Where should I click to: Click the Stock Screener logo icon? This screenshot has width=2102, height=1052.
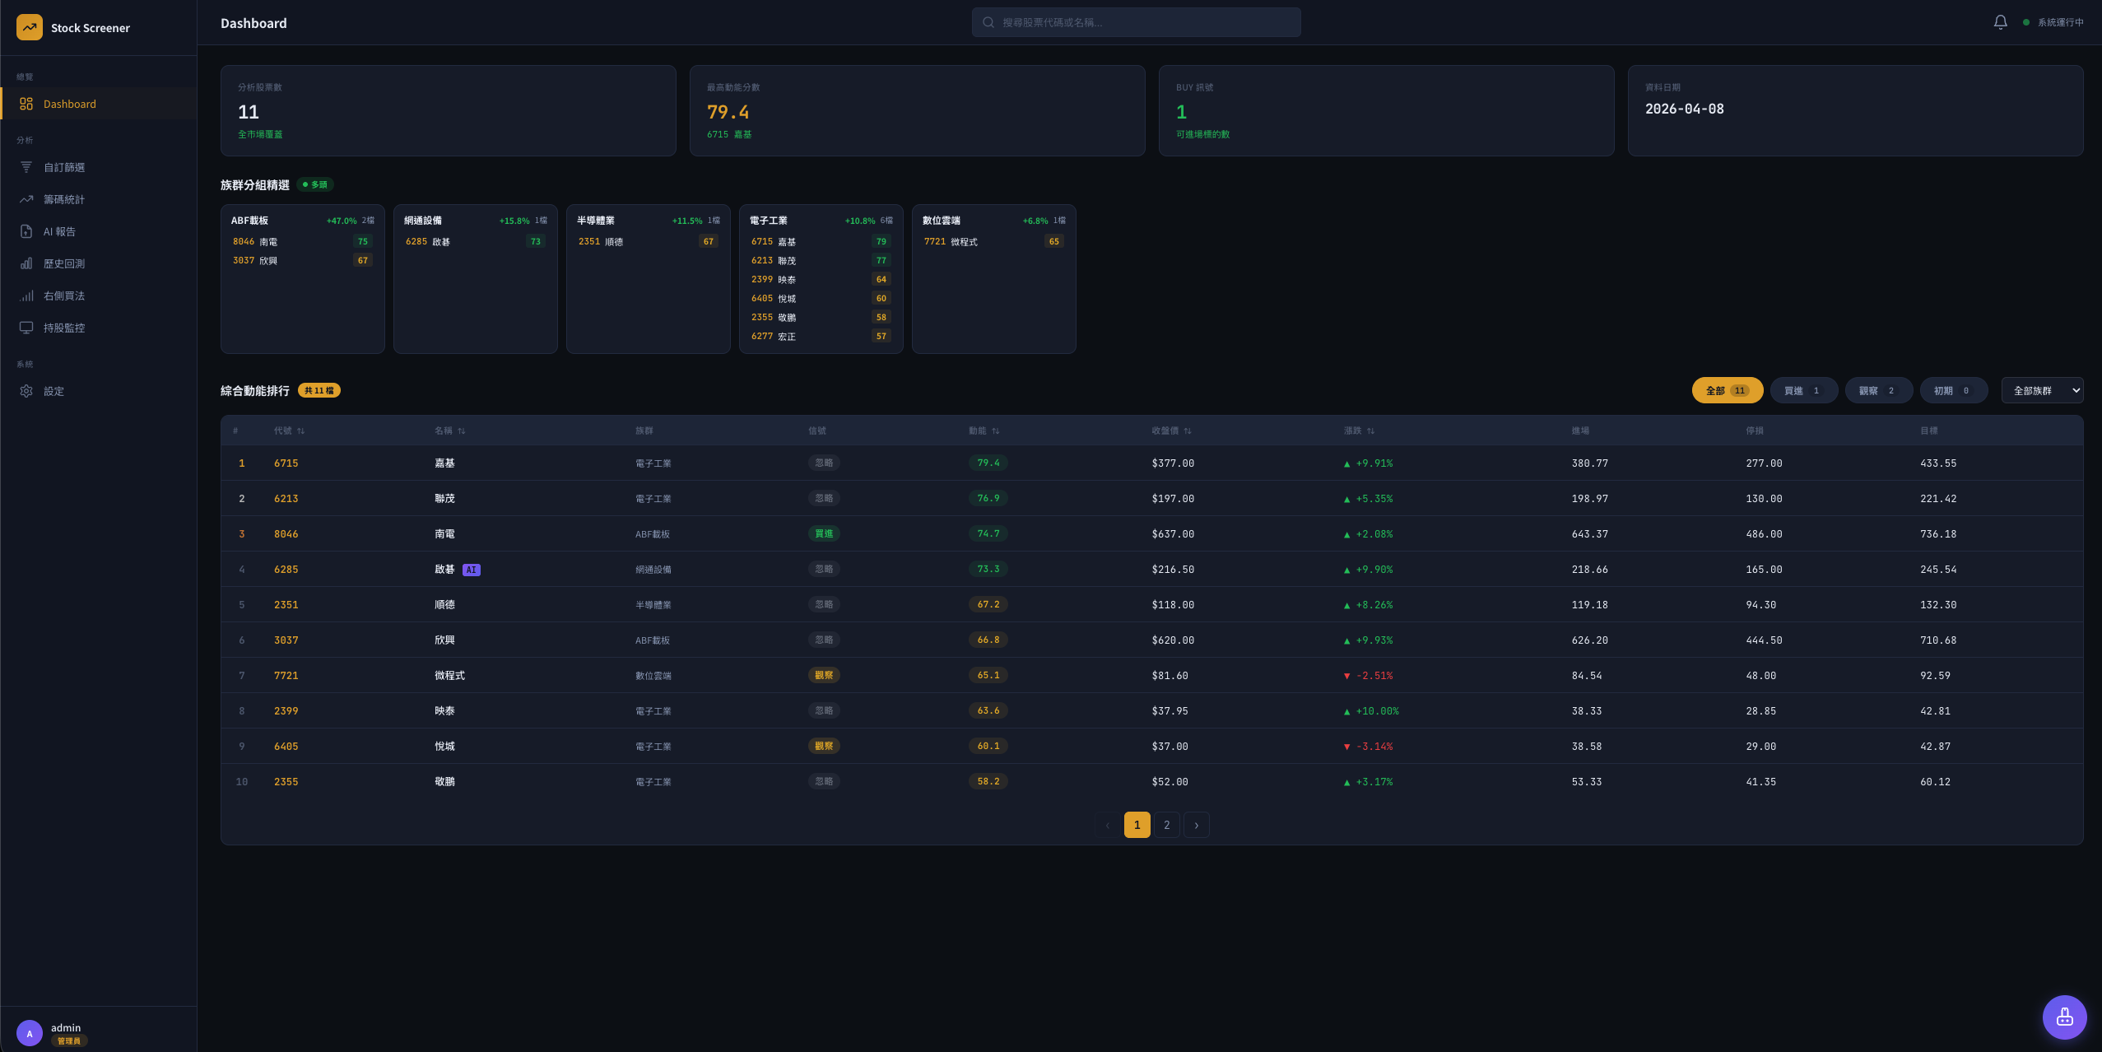pyautogui.click(x=30, y=27)
